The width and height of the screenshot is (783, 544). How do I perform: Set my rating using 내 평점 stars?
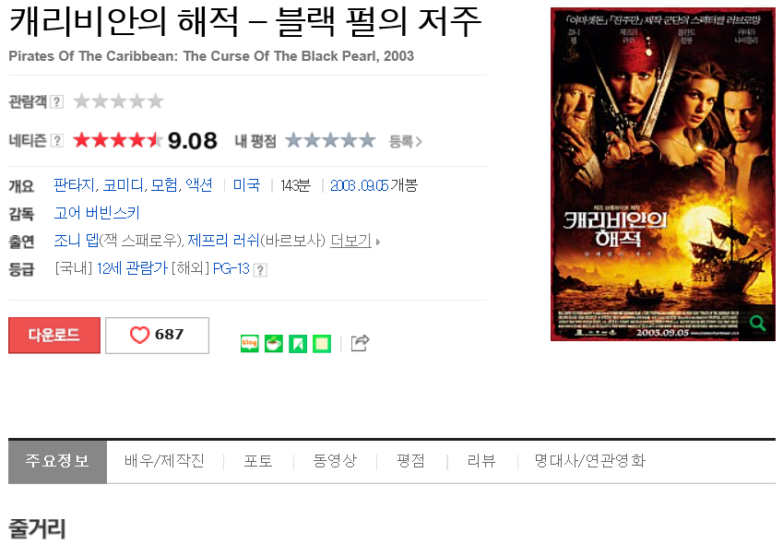pyautogui.click(x=330, y=141)
